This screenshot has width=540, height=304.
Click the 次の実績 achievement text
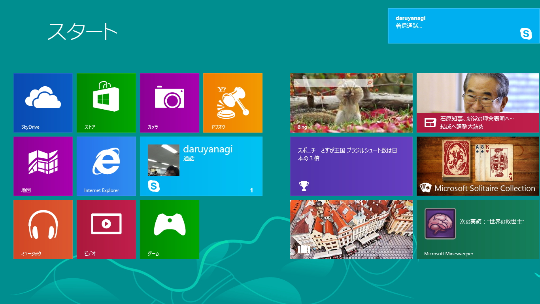tap(492, 222)
